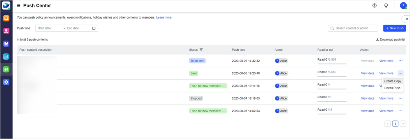Click View more on the To be sent row
Image resolution: width=410 pixels, height=139 pixels.
tap(386, 61)
